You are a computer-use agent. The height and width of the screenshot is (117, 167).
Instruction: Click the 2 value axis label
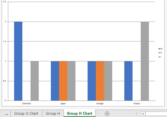(x=5, y=22)
